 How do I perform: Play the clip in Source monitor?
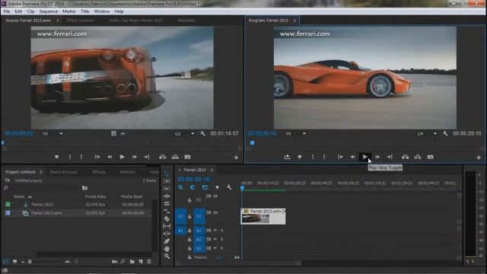click(122, 157)
